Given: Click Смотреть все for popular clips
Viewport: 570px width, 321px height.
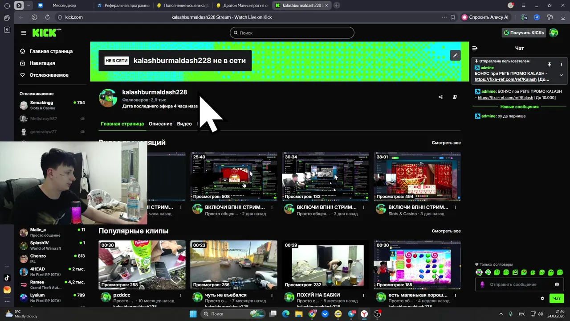Looking at the screenshot, I should [x=446, y=231].
